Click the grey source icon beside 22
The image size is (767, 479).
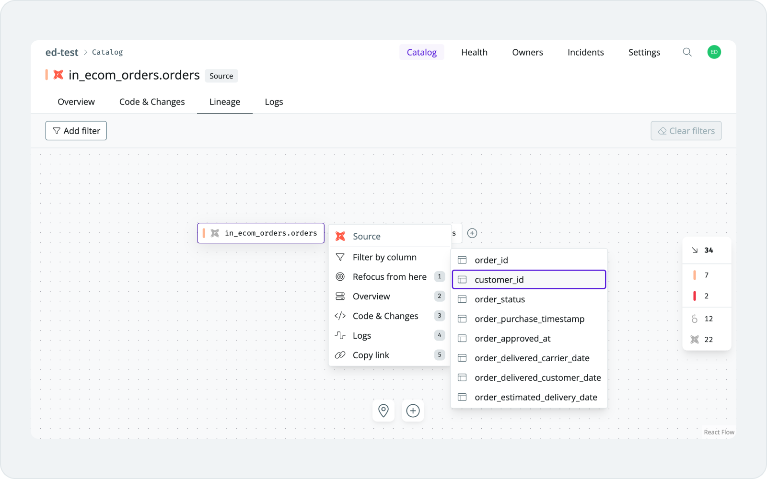click(695, 340)
